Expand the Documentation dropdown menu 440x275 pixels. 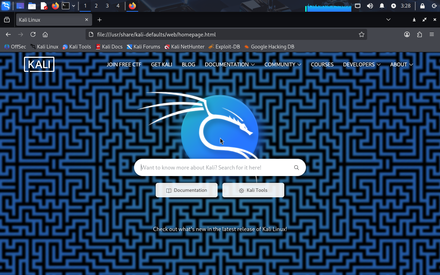229,65
